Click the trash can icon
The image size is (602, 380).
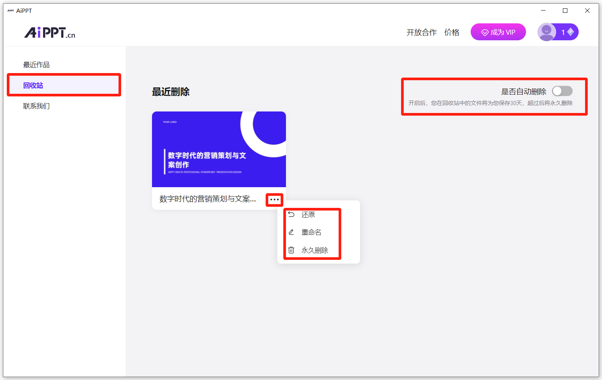[291, 250]
